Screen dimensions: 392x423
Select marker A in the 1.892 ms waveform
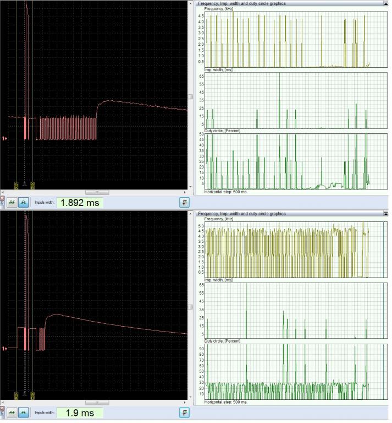point(16,185)
